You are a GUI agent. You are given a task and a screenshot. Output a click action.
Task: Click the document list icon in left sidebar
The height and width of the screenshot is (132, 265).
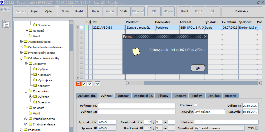click(x=7, y=24)
